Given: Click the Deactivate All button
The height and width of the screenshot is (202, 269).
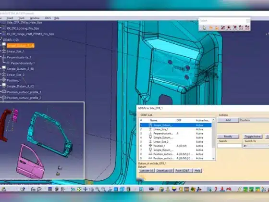Looking at the screenshot, I should 164,171.
